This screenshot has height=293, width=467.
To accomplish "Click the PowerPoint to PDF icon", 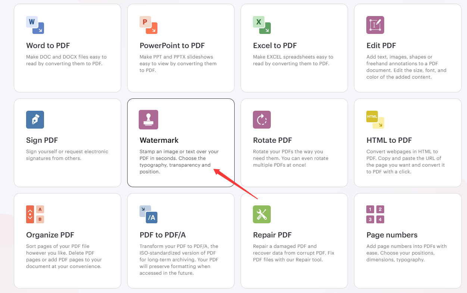I will click(x=148, y=25).
